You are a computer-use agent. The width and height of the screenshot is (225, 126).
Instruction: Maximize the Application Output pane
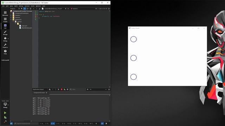coord(109,90)
